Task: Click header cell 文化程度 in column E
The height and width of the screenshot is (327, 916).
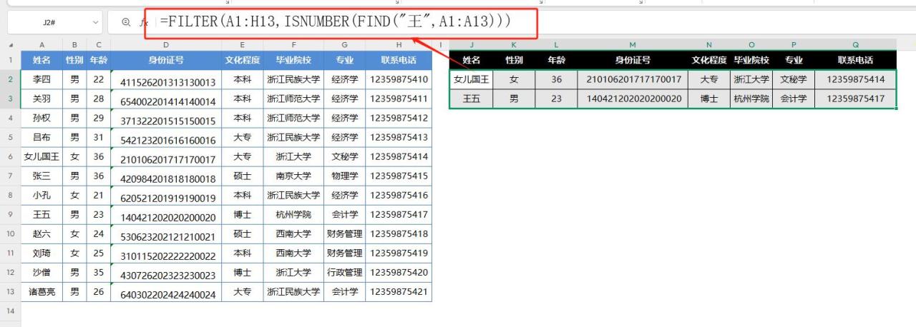Action: point(242,60)
